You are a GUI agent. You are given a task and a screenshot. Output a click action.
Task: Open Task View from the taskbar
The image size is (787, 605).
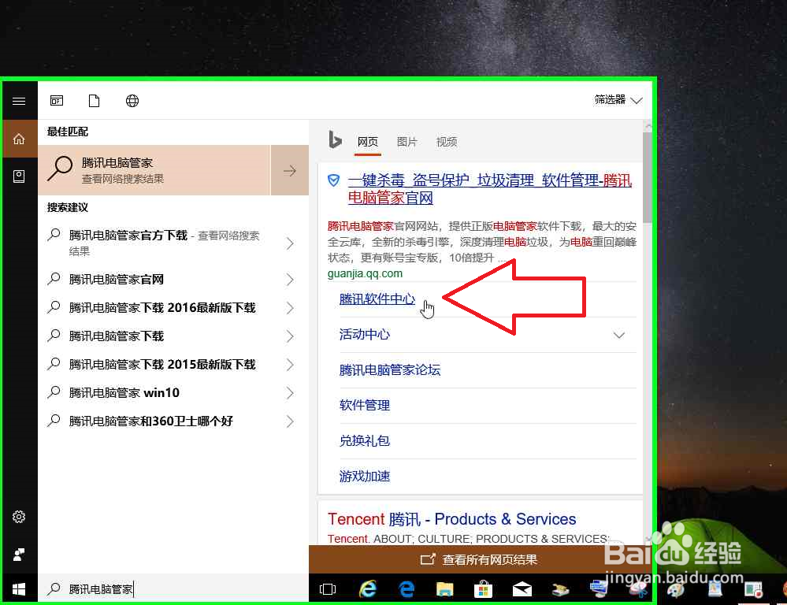coord(327,588)
